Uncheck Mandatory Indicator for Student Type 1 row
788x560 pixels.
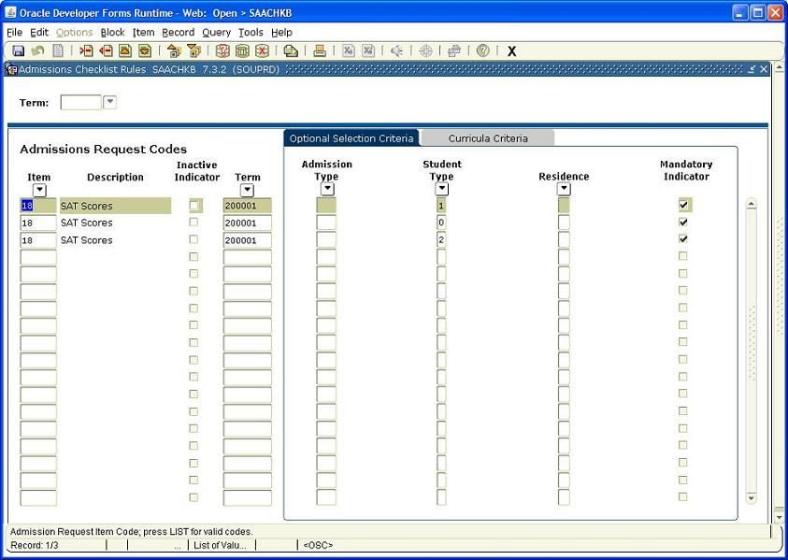click(x=683, y=205)
